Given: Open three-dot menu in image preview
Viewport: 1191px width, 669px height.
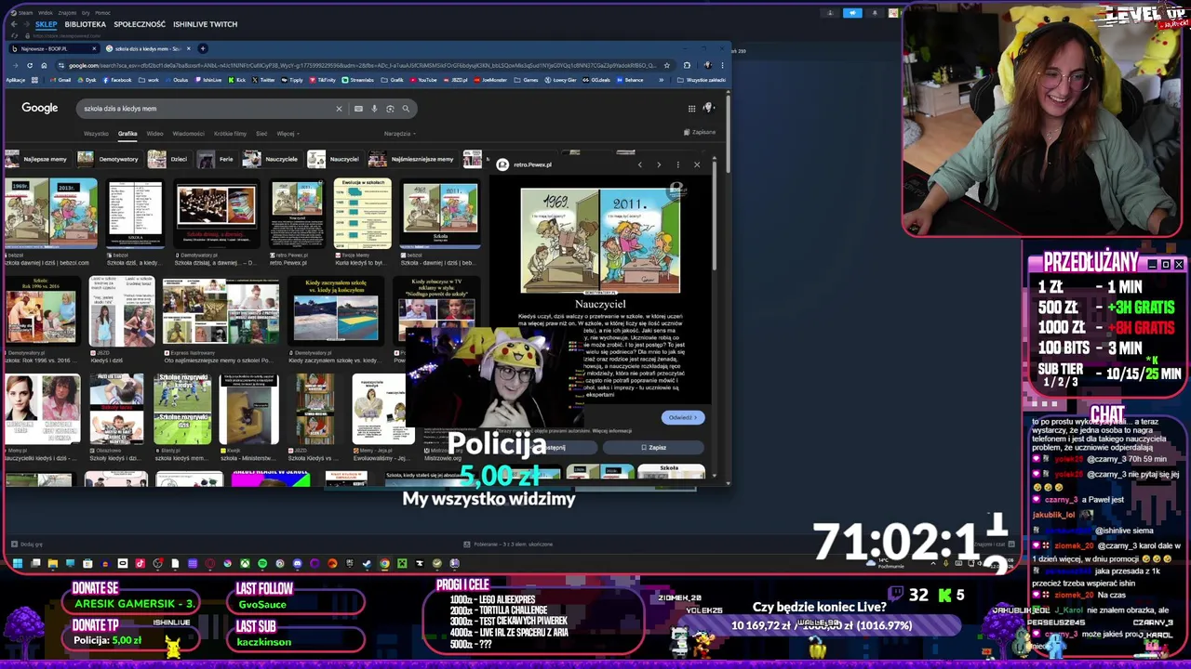Looking at the screenshot, I should 677,164.
